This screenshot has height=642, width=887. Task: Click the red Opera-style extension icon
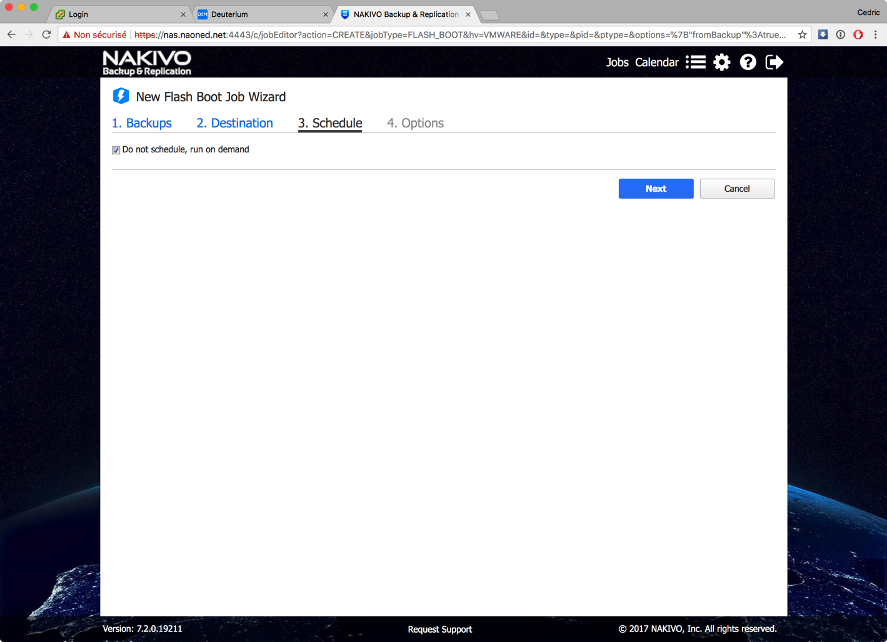858,35
